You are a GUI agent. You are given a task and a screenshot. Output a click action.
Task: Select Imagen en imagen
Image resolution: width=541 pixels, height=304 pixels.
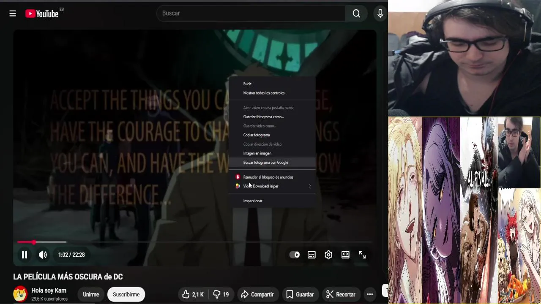click(x=272, y=153)
